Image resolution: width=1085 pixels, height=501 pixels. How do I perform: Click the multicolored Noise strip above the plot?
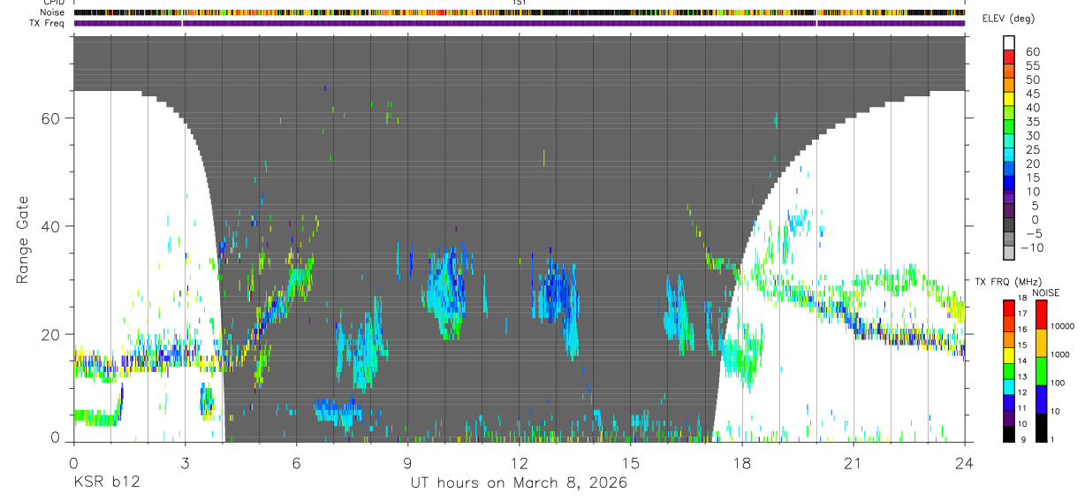tap(519, 13)
